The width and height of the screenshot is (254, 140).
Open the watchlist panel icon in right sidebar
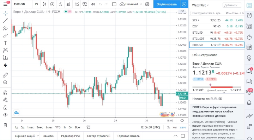(x=249, y=6)
